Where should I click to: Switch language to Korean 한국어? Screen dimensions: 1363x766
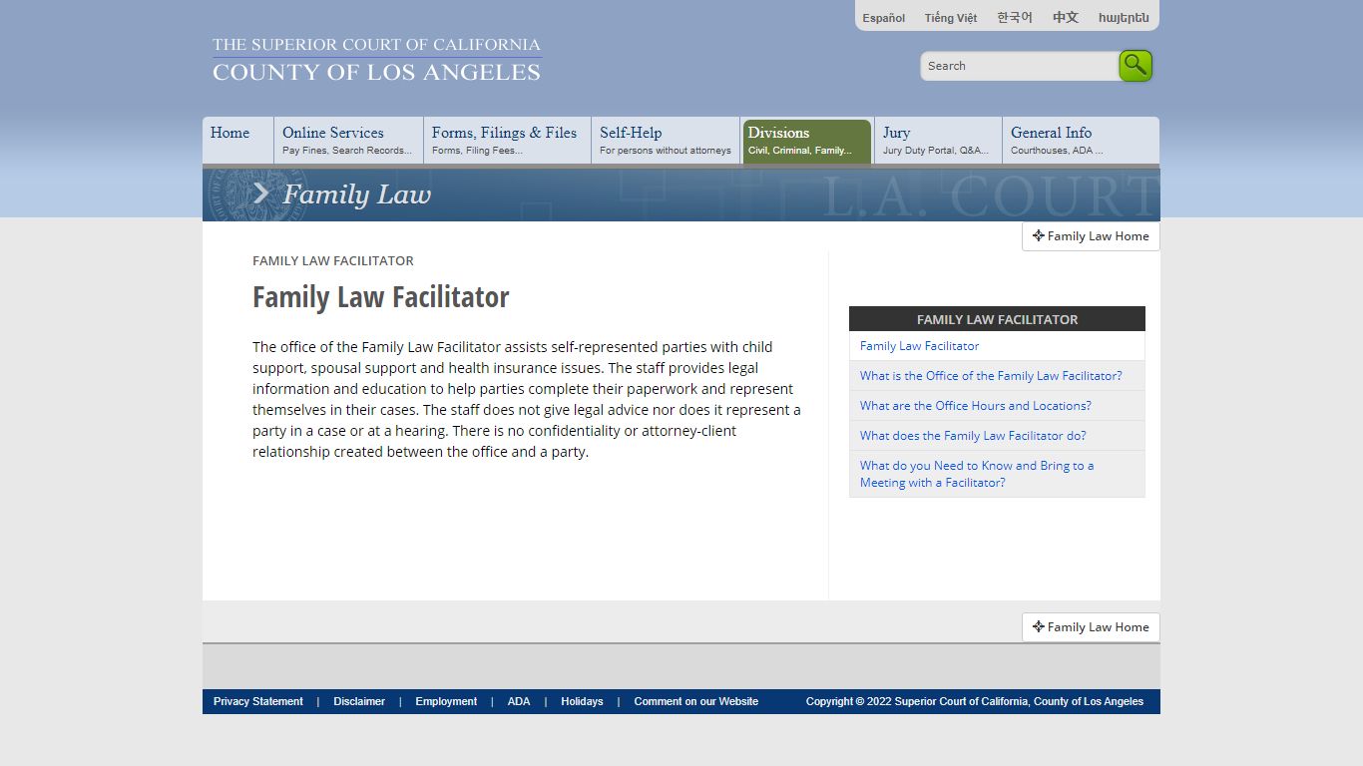tap(1014, 18)
